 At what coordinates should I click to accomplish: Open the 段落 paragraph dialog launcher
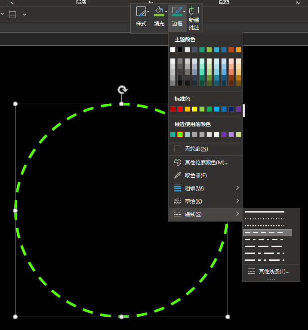pyautogui.click(x=151, y=3)
